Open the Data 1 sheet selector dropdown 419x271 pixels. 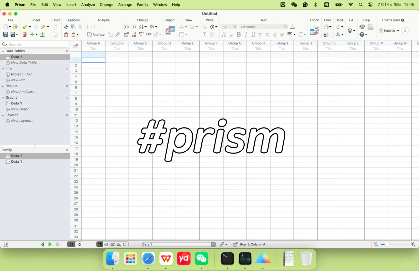coord(214,244)
